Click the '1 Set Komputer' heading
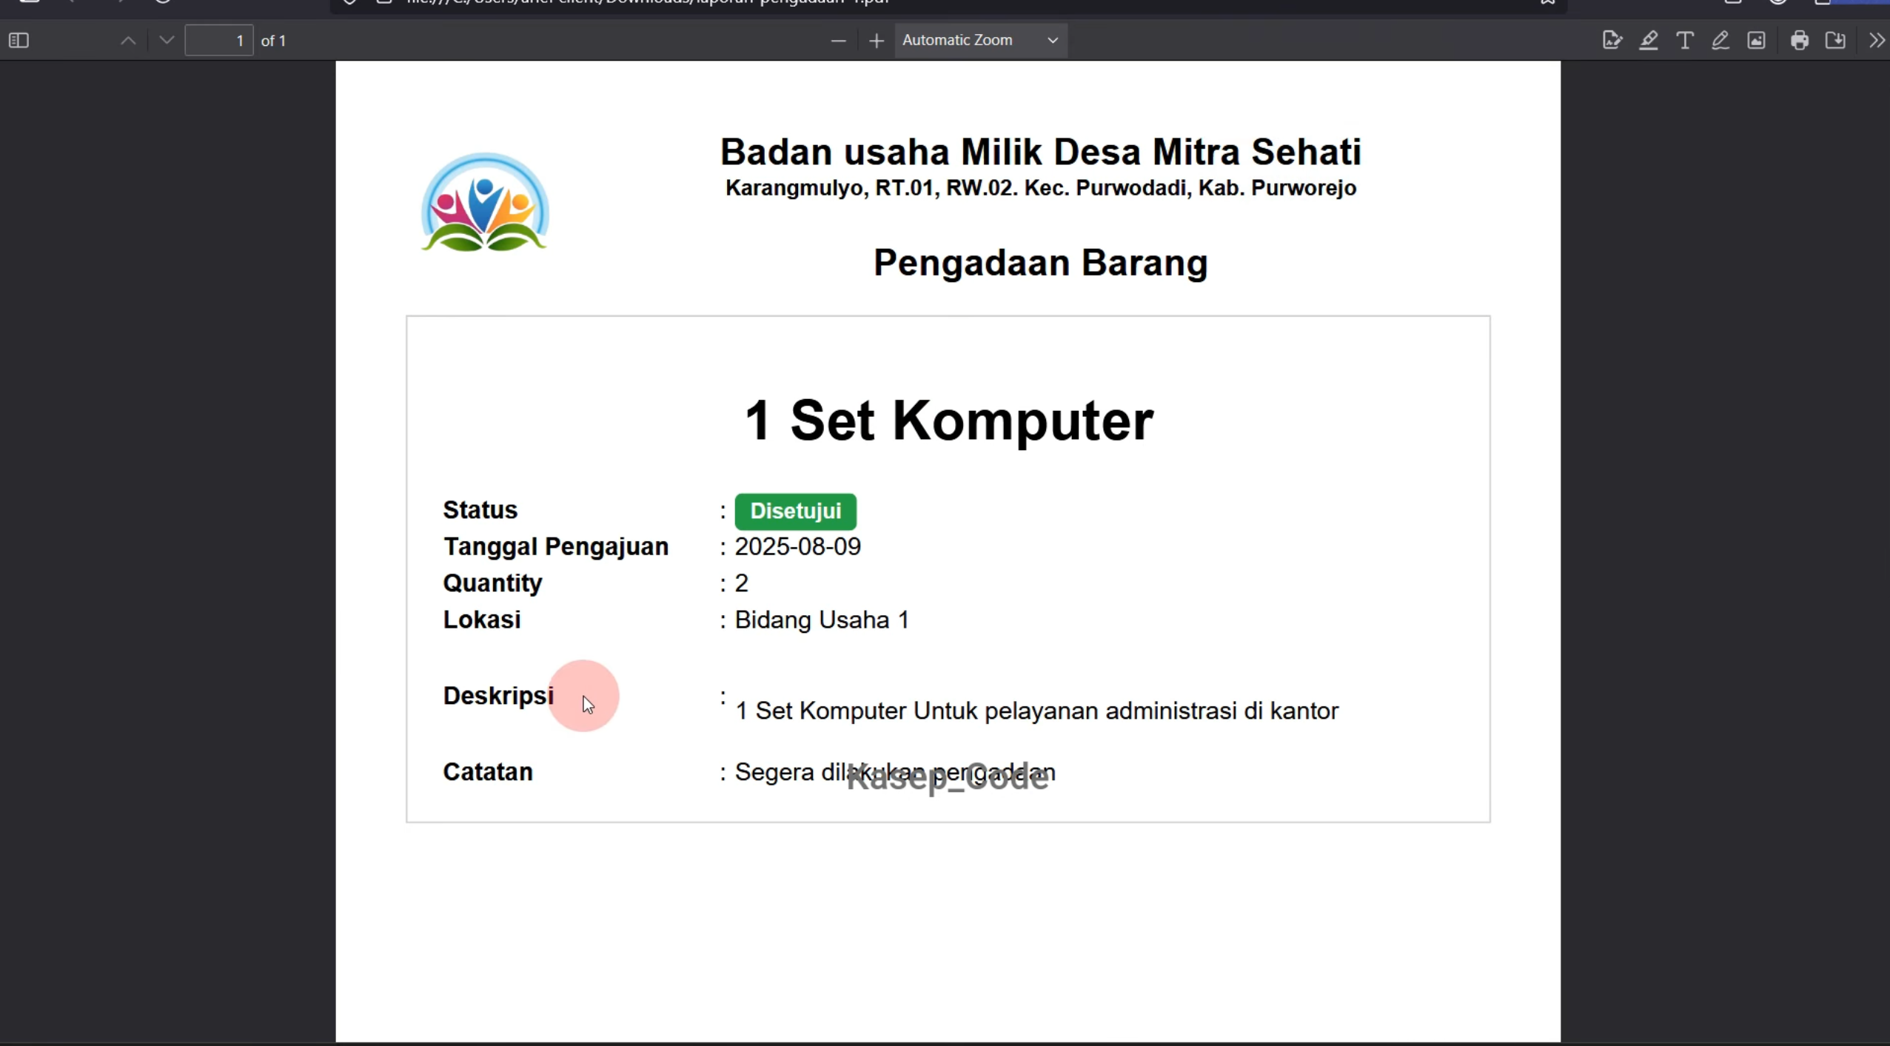The width and height of the screenshot is (1890, 1046). [948, 420]
